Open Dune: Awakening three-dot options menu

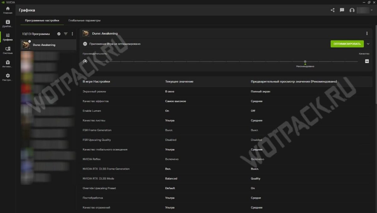[x=367, y=33]
